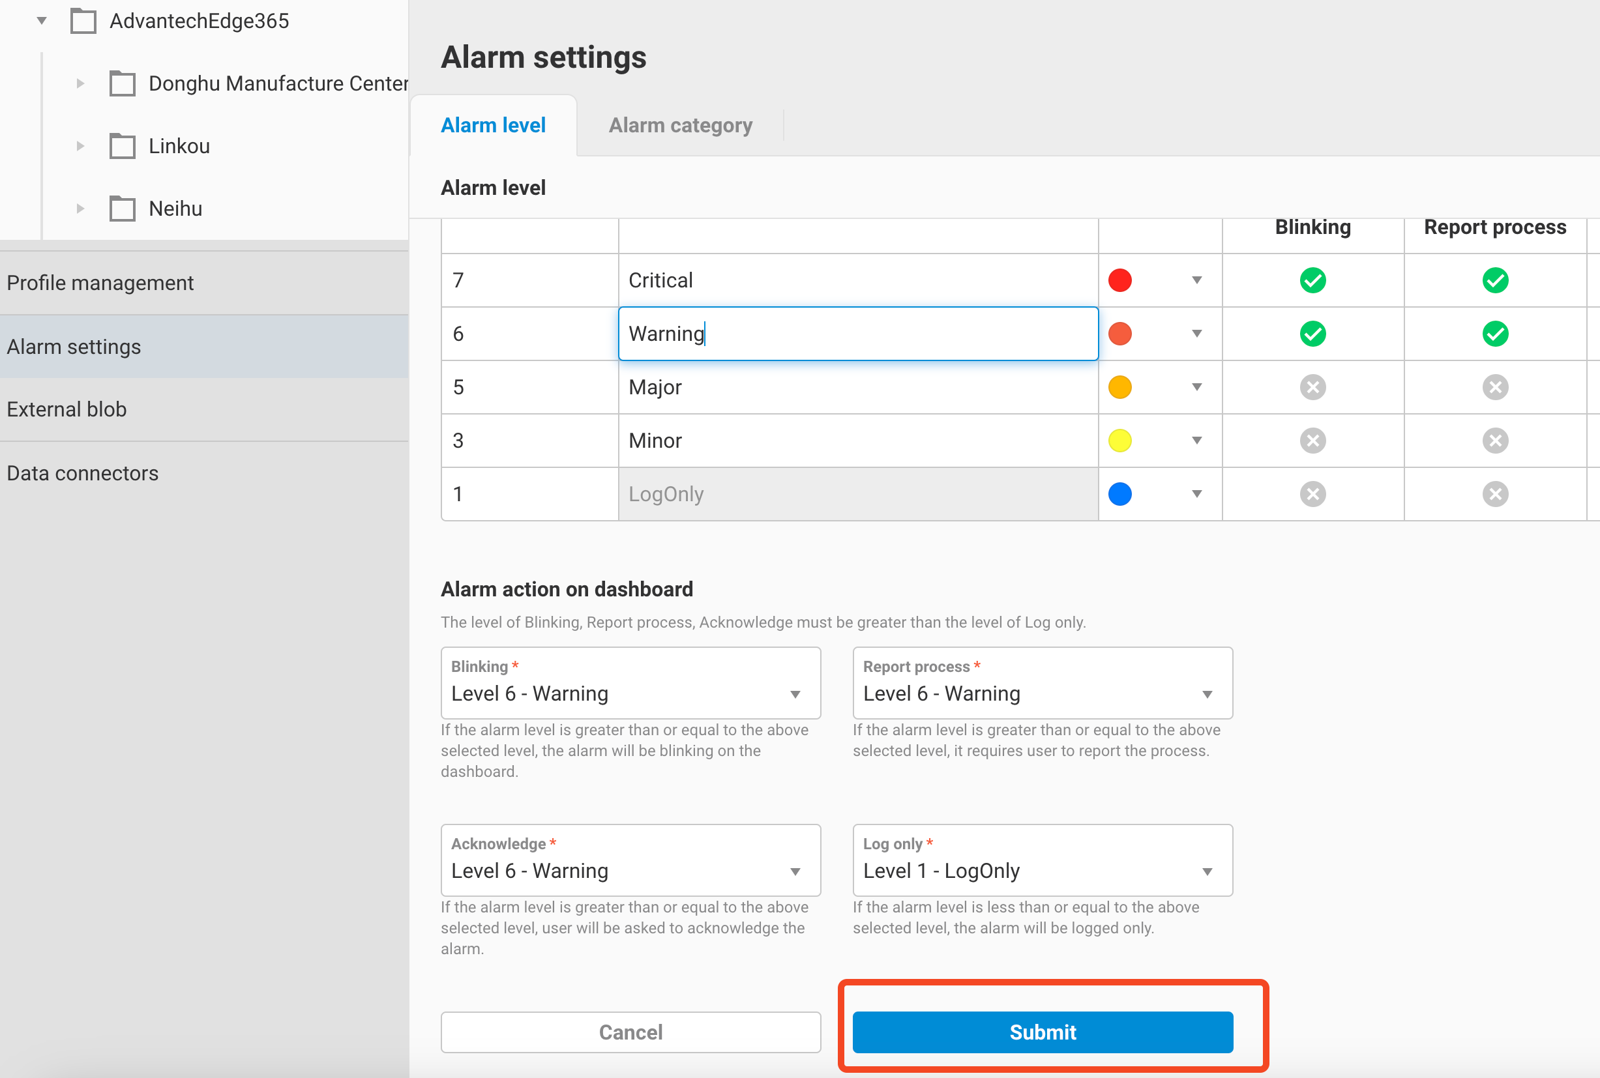The image size is (1600, 1078).
Task: Open Data connectors in the sidebar
Action: coord(83,473)
